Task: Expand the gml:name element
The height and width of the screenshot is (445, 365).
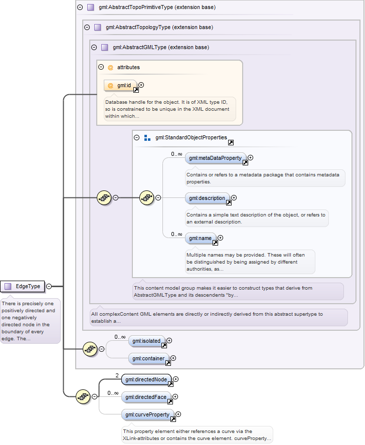Action: pos(220,238)
